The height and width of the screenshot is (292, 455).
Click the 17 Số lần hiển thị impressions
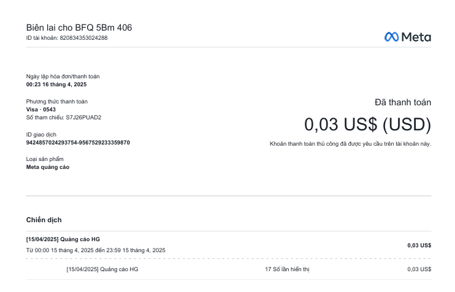click(287, 269)
